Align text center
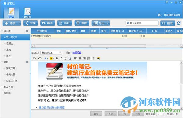This screenshot has height=118, width=183. coord(80,58)
